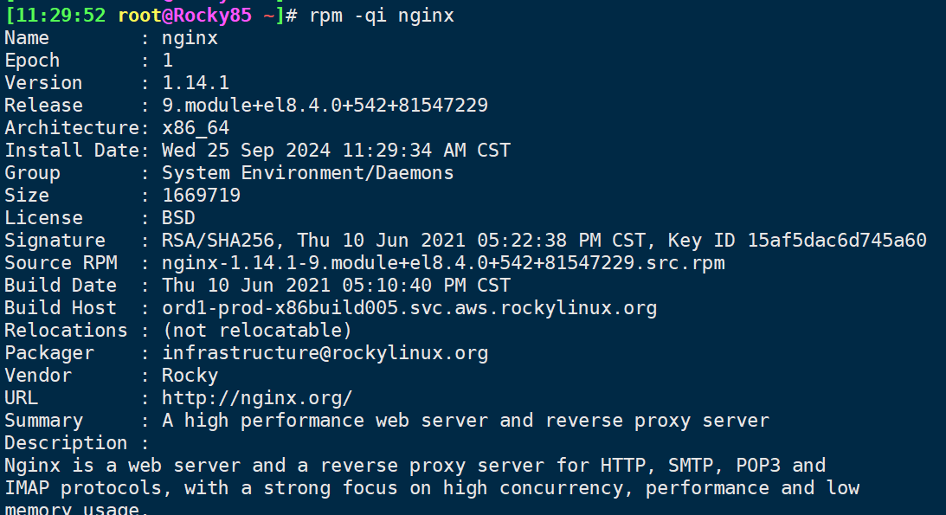This screenshot has height=515, width=946.
Task: Click the infrastructure@rockylinux.org packager email
Action: tap(325, 353)
